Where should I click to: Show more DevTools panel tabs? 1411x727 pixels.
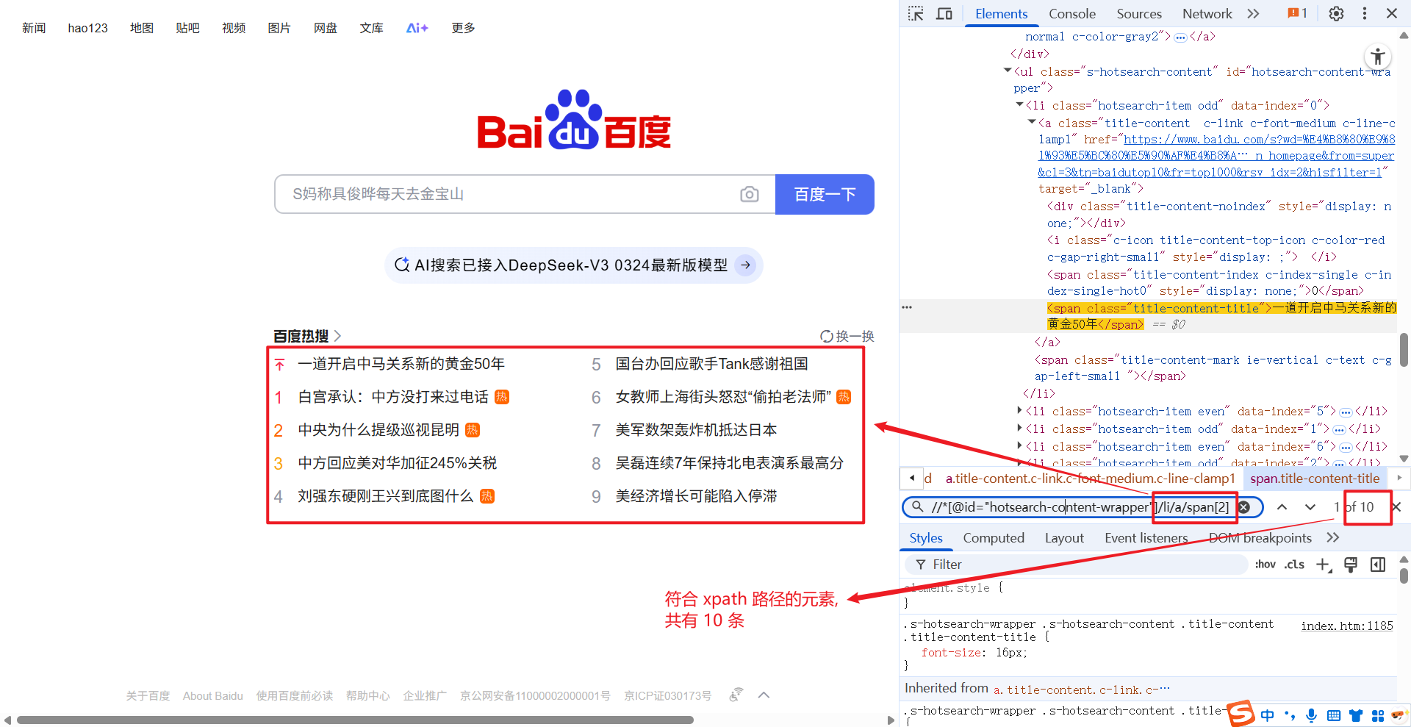pos(1254,13)
